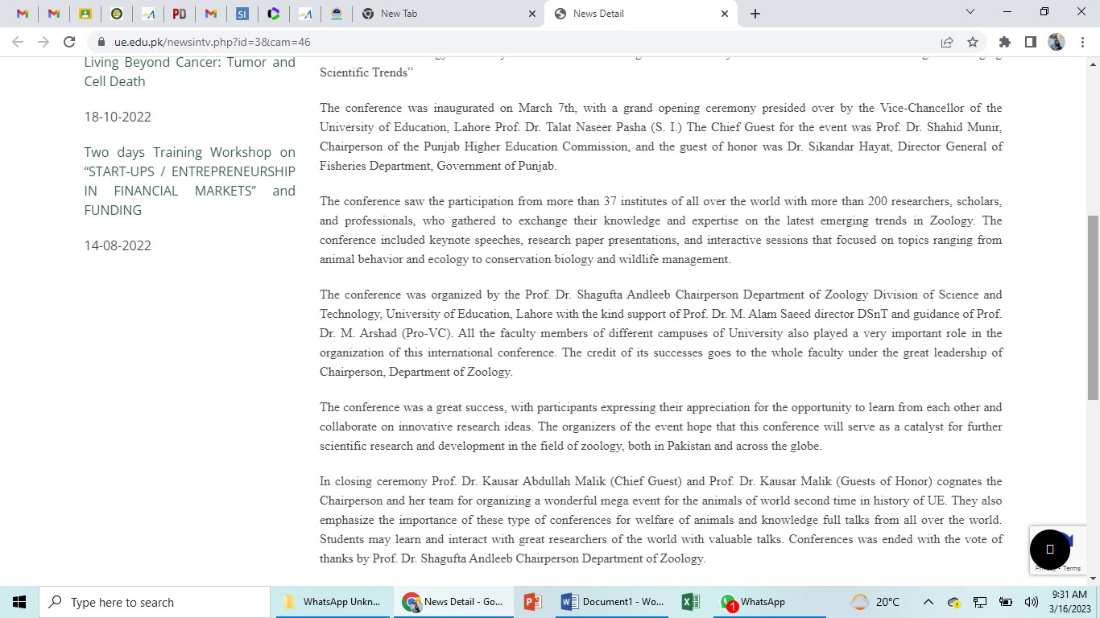Open START-UPS Training Workshop news link
Viewport: 1100px width, 618px height.
[189, 181]
